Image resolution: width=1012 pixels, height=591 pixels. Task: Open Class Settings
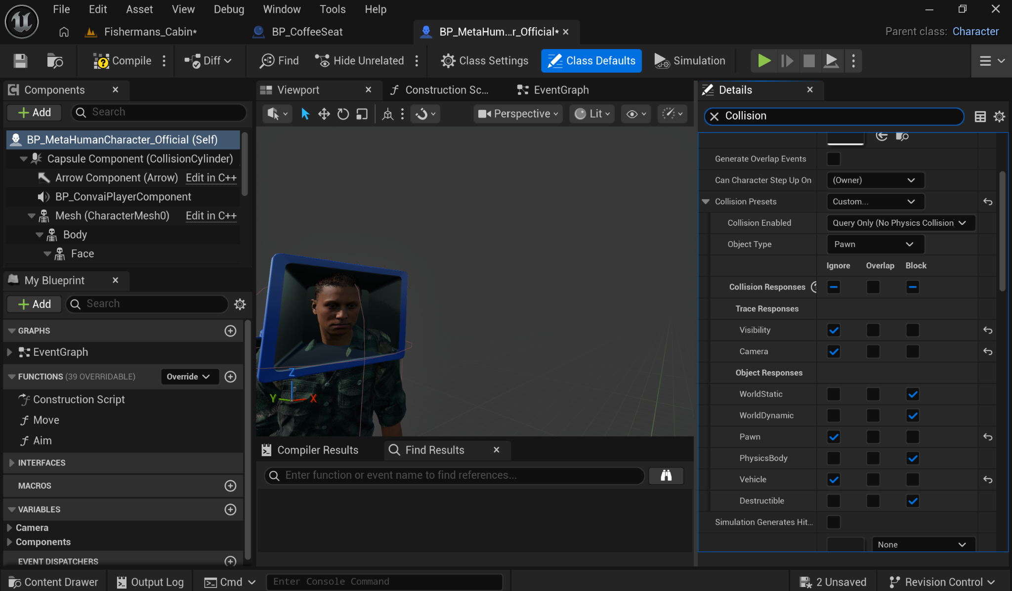(484, 61)
